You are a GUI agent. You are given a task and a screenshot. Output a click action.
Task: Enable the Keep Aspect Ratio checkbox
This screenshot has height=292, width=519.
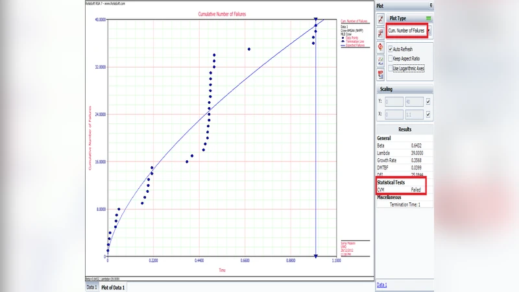tap(391, 58)
